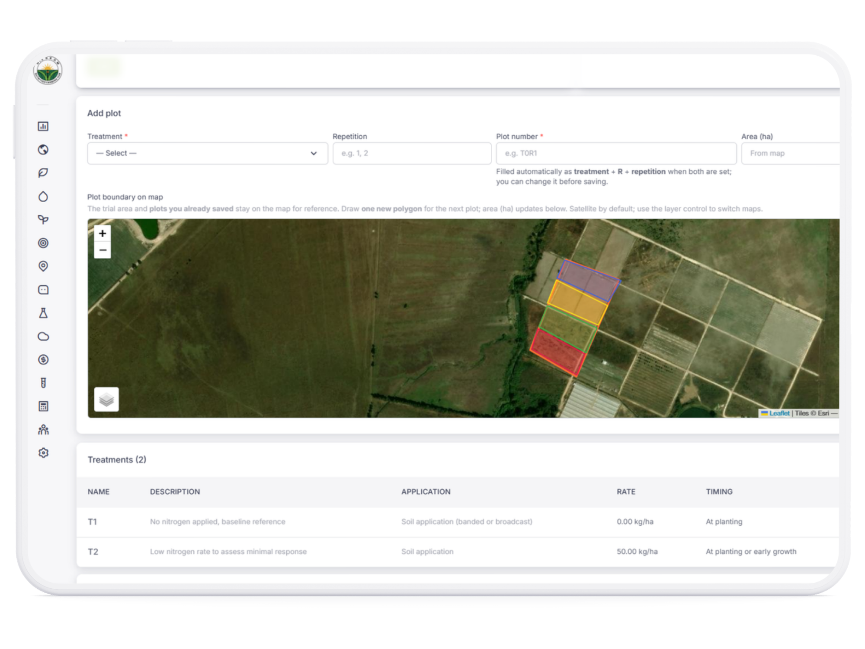The image size is (865, 649).
Task: Open the concentric target sidebar icon
Action: click(x=43, y=243)
